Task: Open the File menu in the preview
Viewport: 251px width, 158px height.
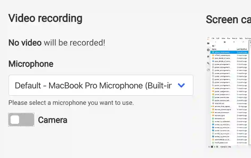Action: pyautogui.click(x=213, y=38)
